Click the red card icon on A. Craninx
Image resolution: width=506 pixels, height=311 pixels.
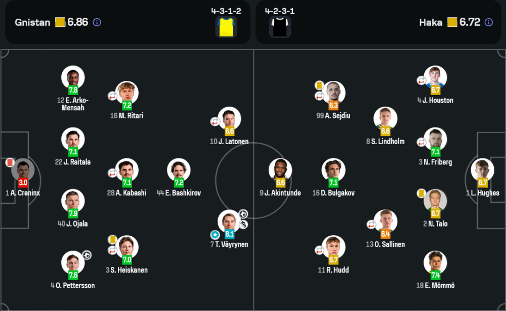coord(9,162)
